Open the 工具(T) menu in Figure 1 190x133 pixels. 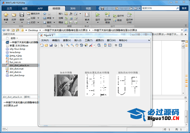tap(88, 40)
